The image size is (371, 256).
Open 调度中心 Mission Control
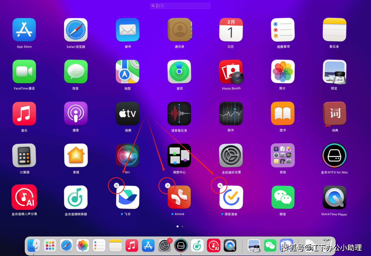tap(179, 155)
